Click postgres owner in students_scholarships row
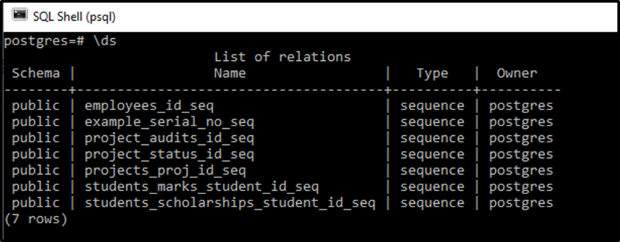Screen dimensions: 620x242 coord(521,204)
